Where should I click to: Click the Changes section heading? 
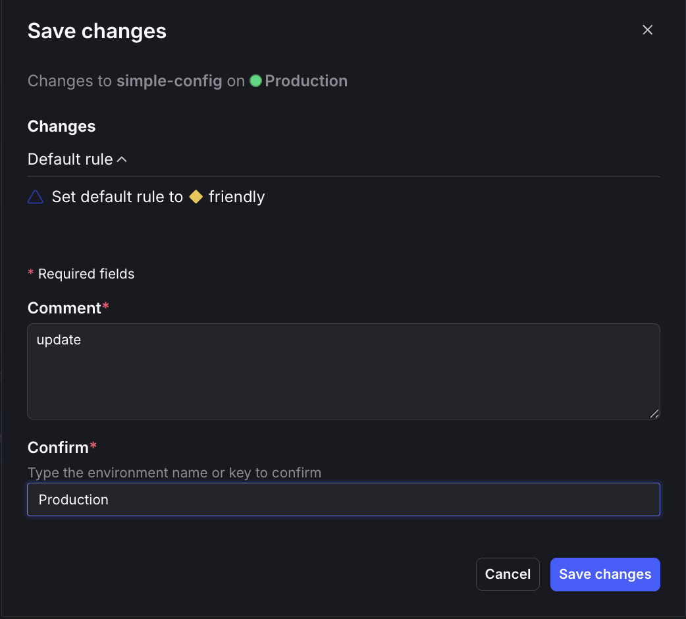(x=61, y=126)
